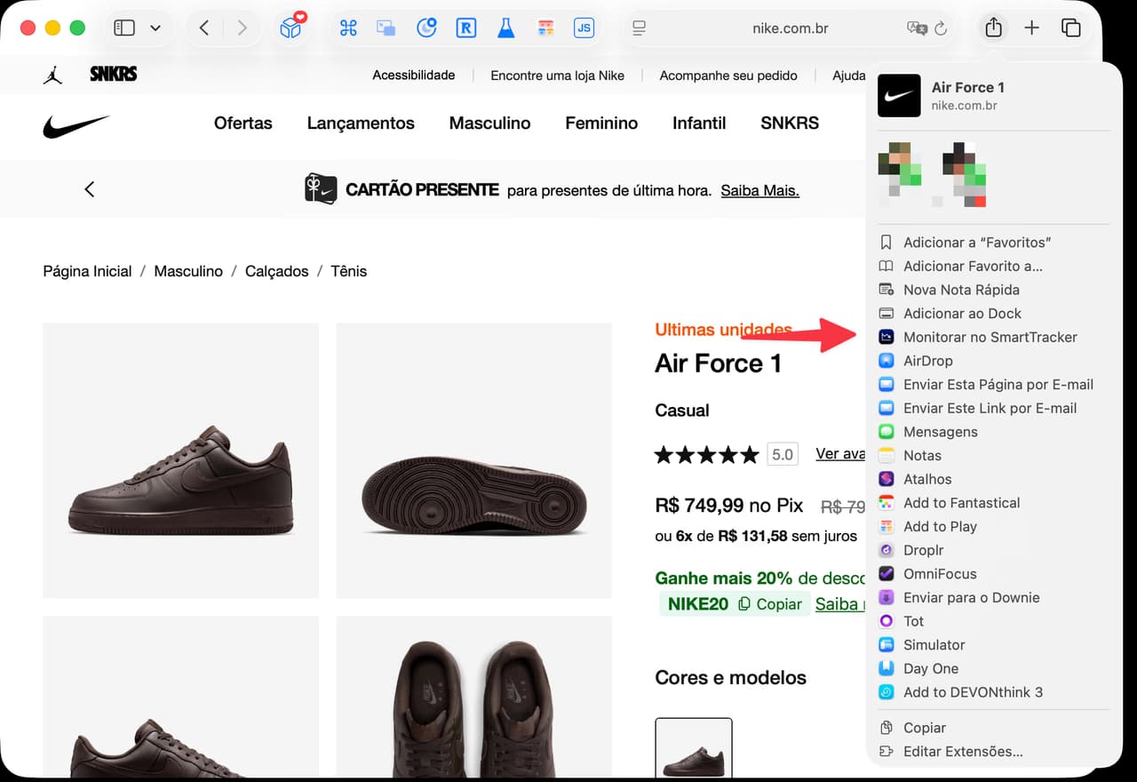This screenshot has width=1137, height=782.
Task: Reload the page with the refresh icon
Action: 941,28
